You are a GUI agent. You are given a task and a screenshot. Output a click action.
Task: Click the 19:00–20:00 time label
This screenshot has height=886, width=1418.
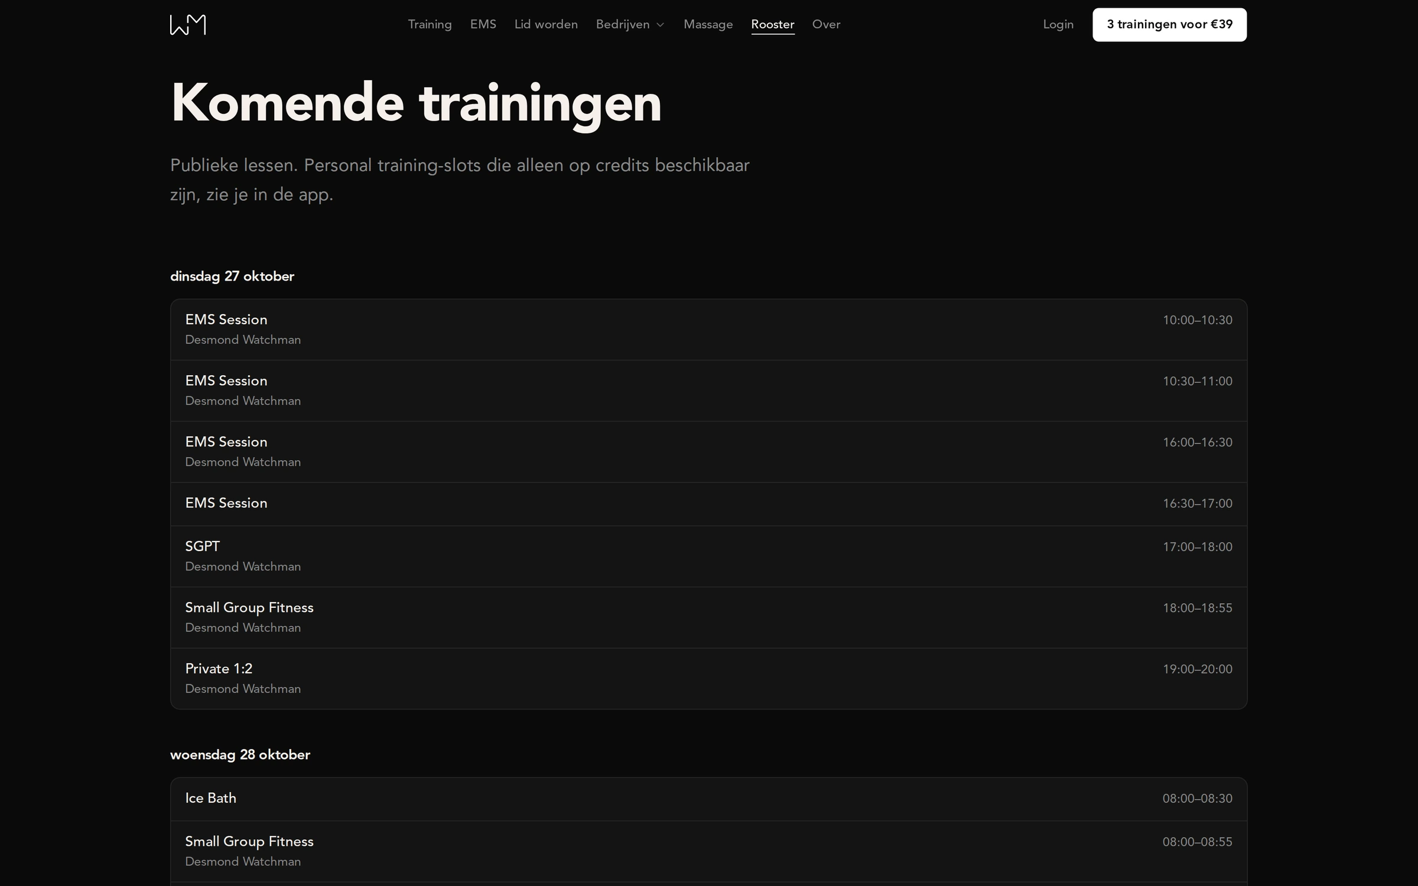[x=1197, y=669]
